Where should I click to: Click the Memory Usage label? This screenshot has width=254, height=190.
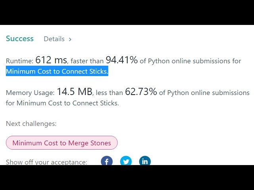pyautogui.click(x=30, y=93)
